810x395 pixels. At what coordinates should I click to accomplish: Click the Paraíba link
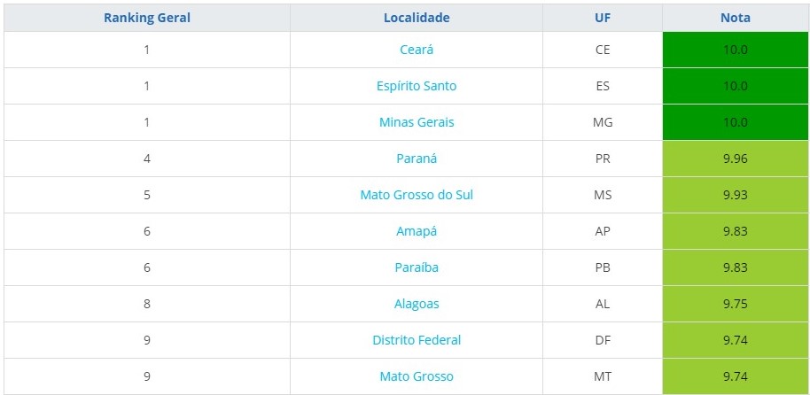tap(417, 267)
